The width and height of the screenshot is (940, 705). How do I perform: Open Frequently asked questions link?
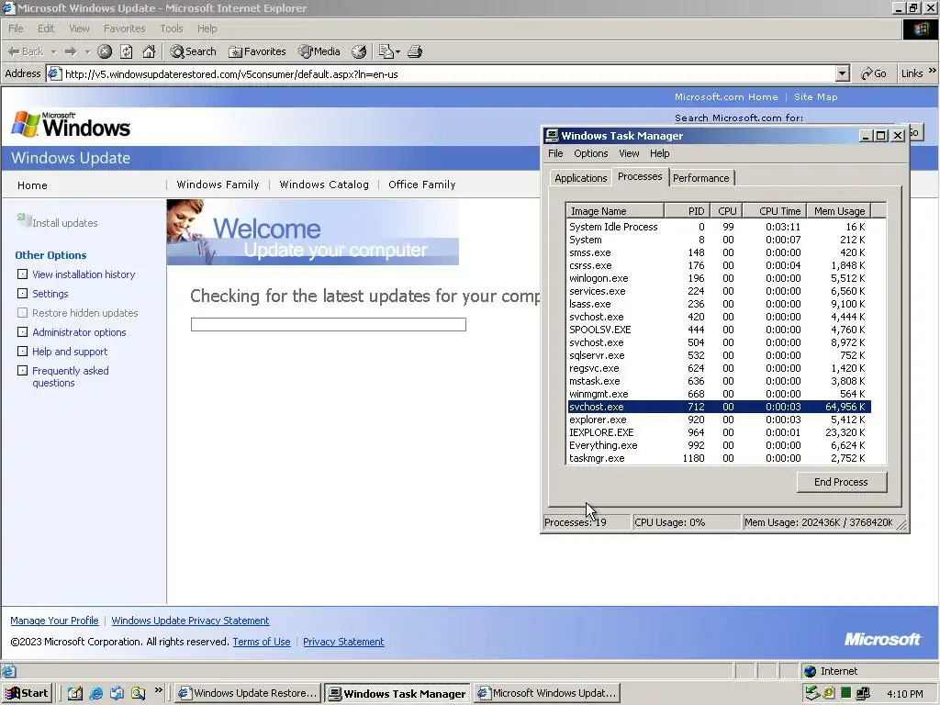[x=70, y=376]
